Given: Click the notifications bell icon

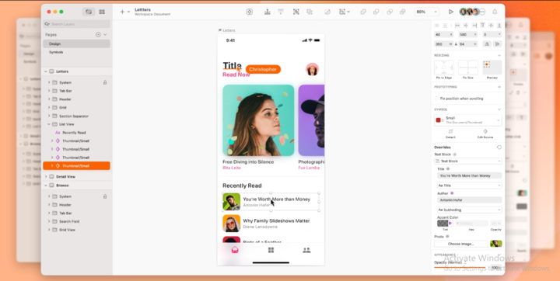Looking at the screenshot, I should coord(495,12).
